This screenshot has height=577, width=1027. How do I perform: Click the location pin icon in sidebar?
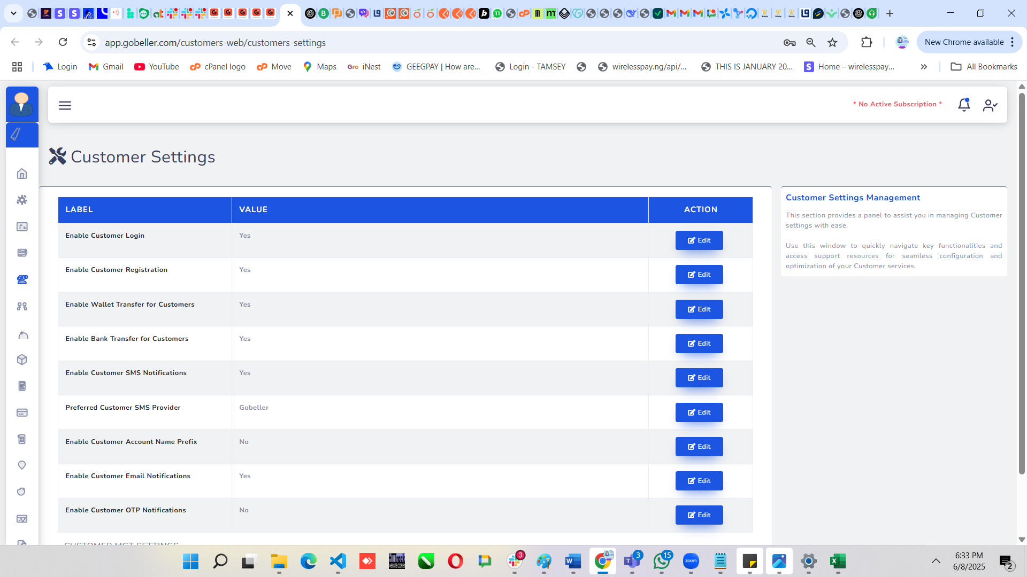22,465
